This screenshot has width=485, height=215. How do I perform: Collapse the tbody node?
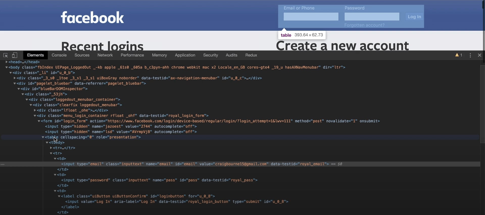[47, 143]
